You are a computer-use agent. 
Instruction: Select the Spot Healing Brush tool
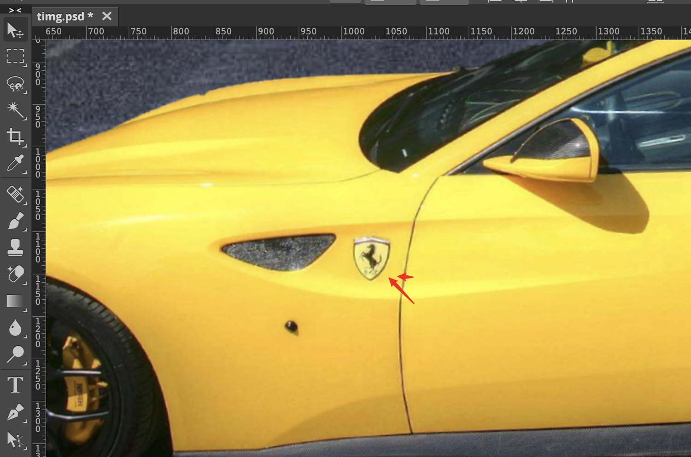[x=15, y=195]
